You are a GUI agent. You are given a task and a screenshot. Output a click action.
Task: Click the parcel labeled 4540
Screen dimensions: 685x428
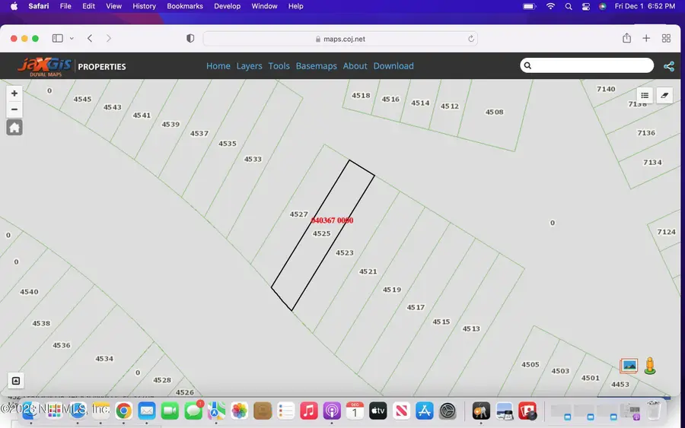(29, 291)
